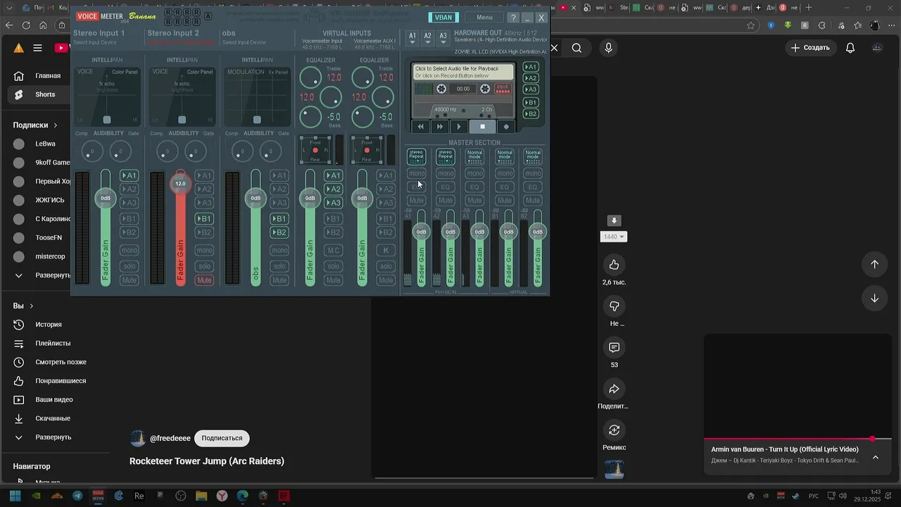Toggle B1 bus on Stereo Input 2
This screenshot has width=901, height=507.
click(204, 218)
